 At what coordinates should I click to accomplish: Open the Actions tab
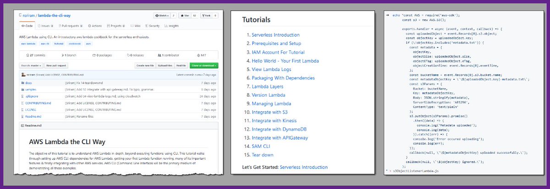(x=94, y=26)
